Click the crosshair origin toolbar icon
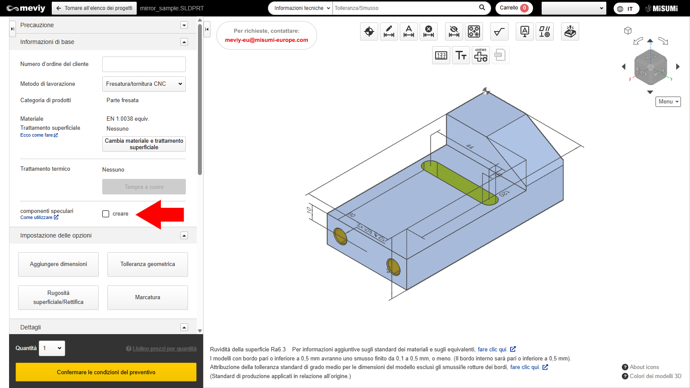Screen dimensions: 690x388 [x=369, y=31]
